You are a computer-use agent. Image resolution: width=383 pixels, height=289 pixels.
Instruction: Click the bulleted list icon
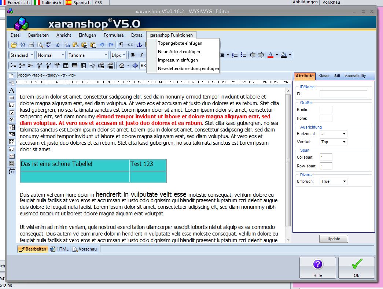pos(243,55)
